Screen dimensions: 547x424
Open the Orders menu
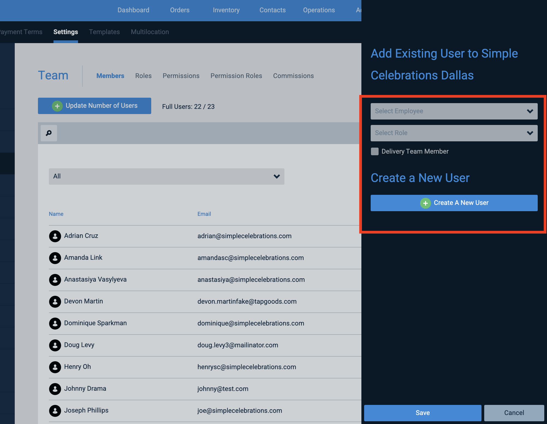click(x=180, y=10)
